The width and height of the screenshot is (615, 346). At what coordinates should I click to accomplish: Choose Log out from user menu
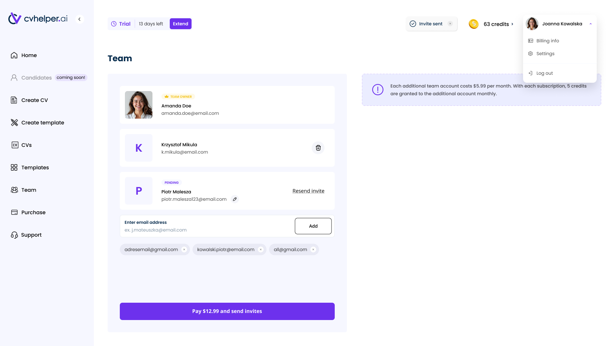(x=545, y=73)
